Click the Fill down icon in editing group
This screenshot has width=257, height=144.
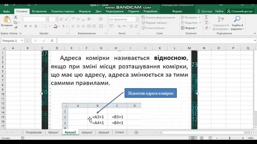click(206, 22)
